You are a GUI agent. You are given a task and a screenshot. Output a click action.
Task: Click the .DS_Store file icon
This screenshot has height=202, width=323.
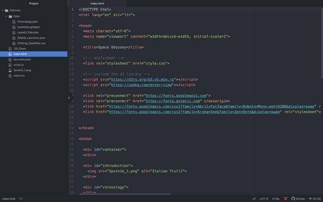pyautogui.click(x=10, y=49)
